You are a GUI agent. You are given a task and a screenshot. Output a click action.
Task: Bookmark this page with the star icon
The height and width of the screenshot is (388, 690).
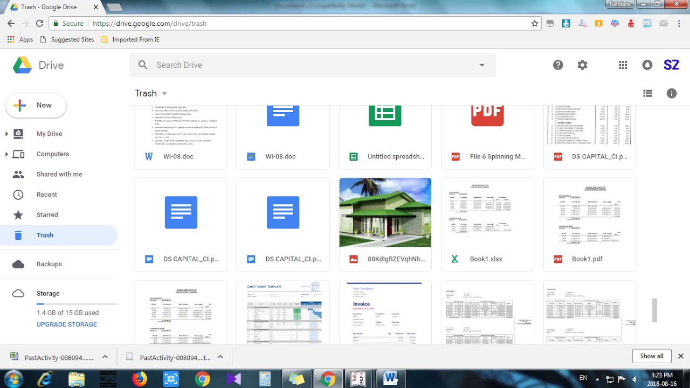[534, 23]
